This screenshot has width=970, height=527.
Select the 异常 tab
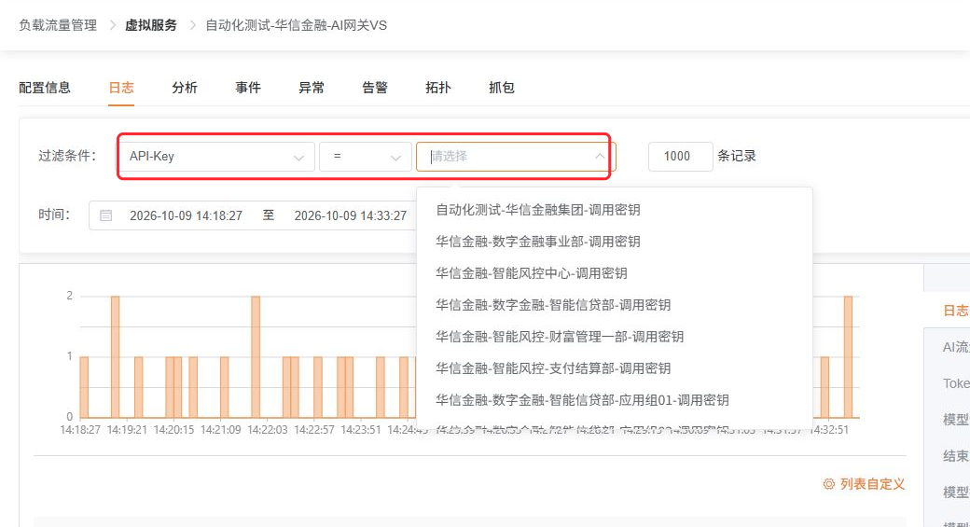click(x=312, y=88)
